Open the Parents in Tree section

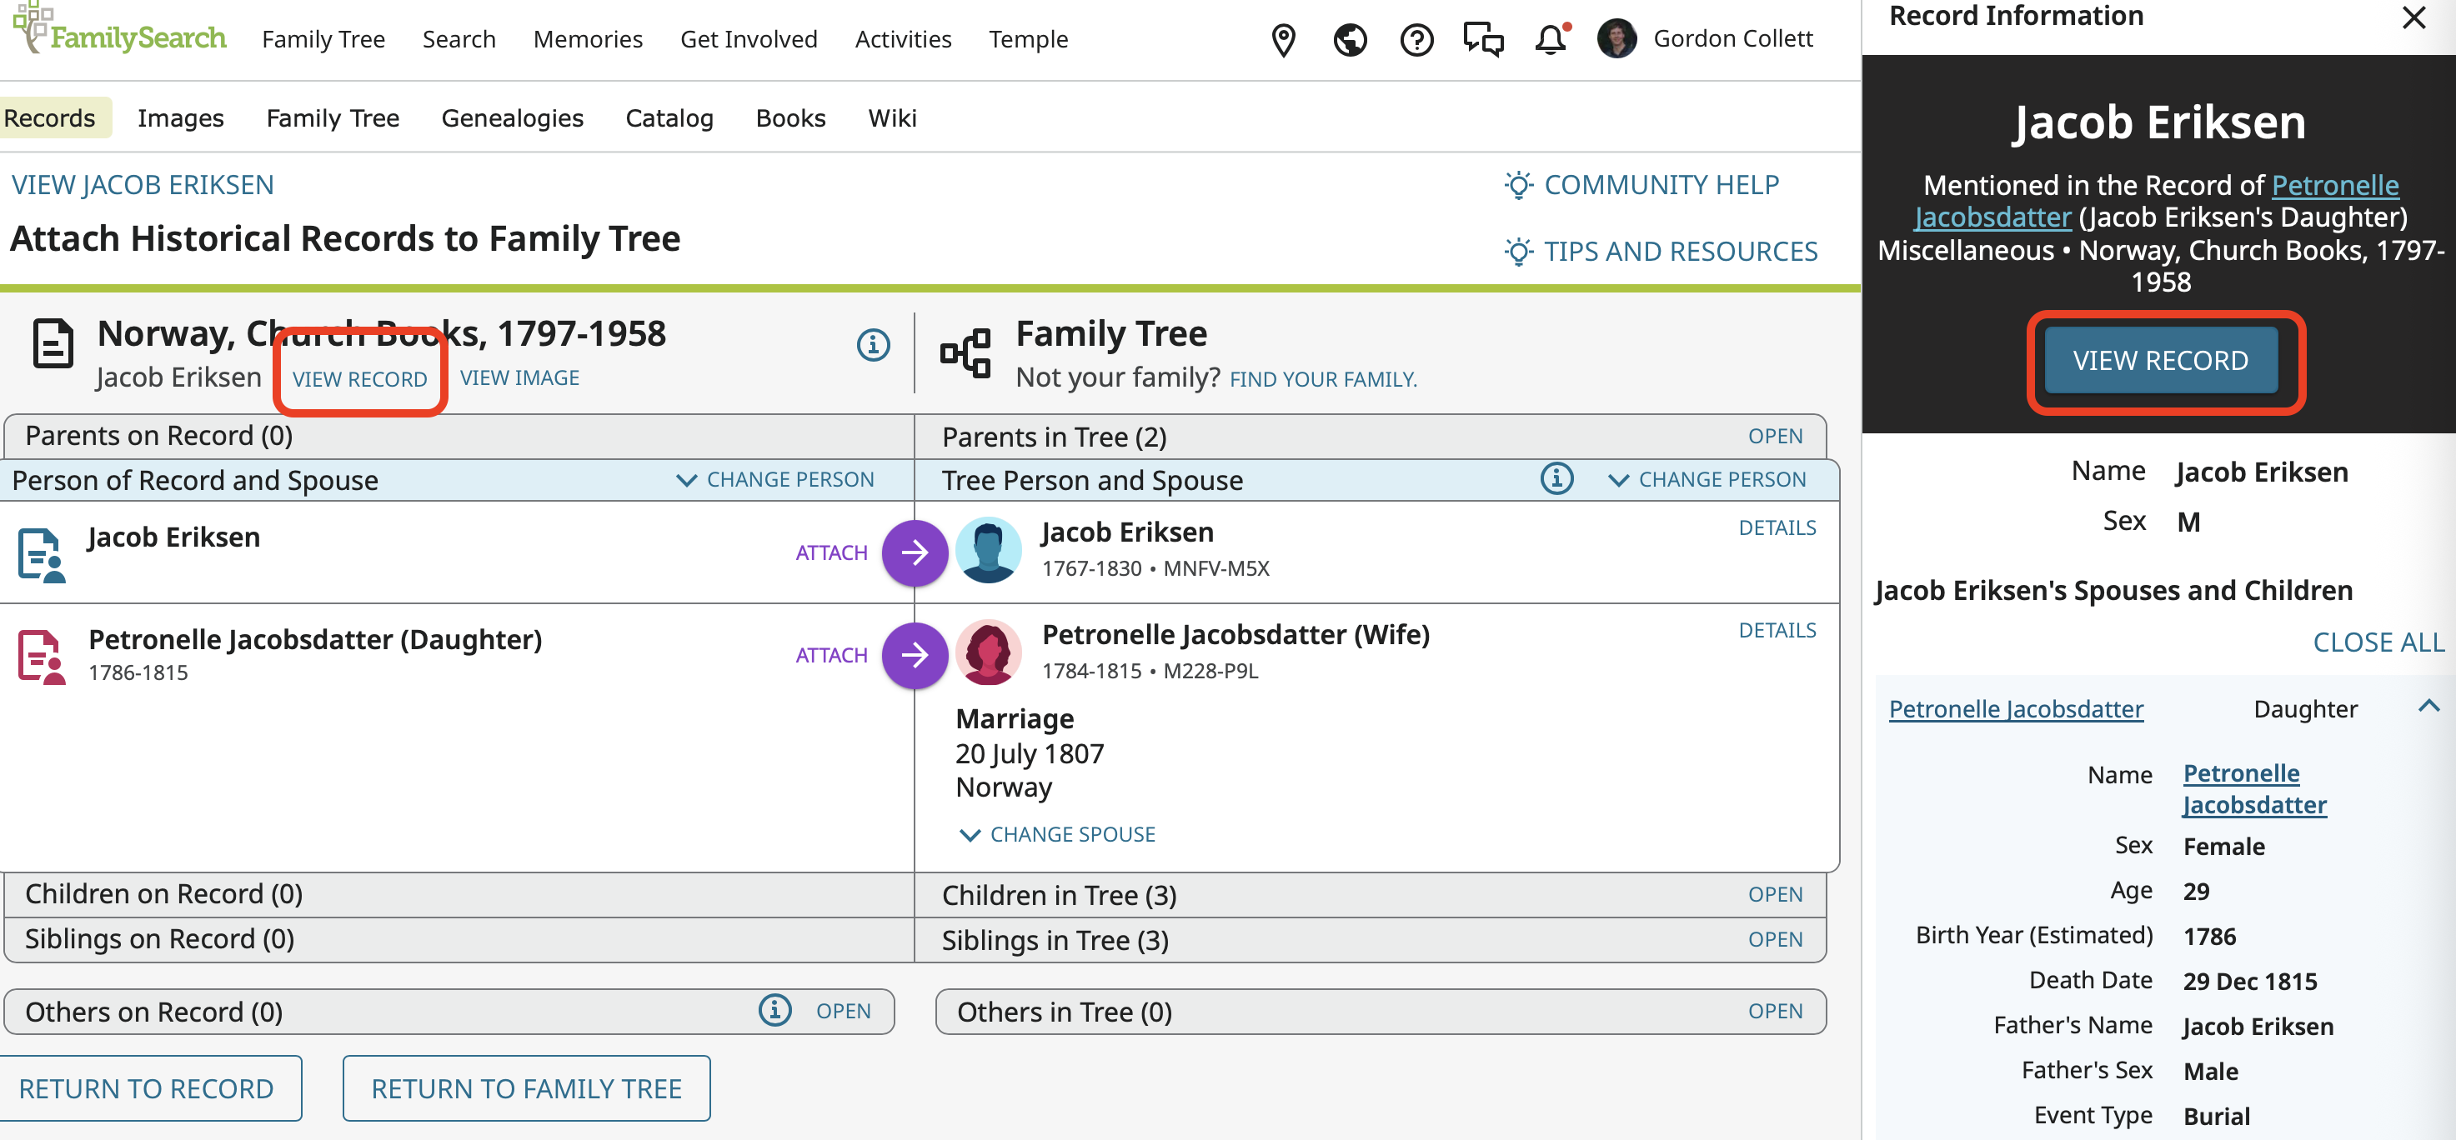click(x=1774, y=437)
